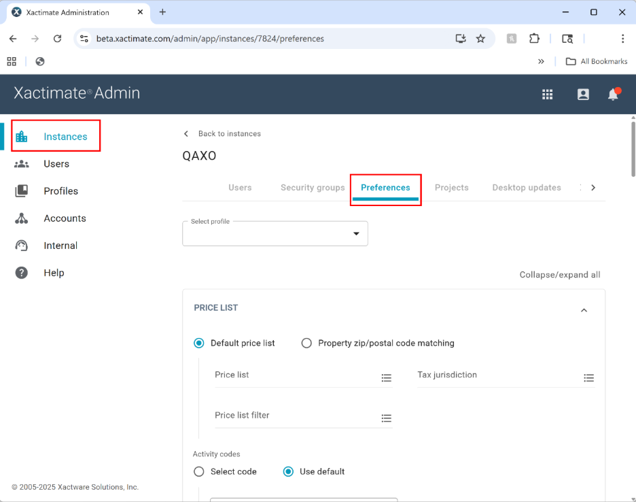Reload the page
The height and width of the screenshot is (502, 636).
pyautogui.click(x=57, y=39)
